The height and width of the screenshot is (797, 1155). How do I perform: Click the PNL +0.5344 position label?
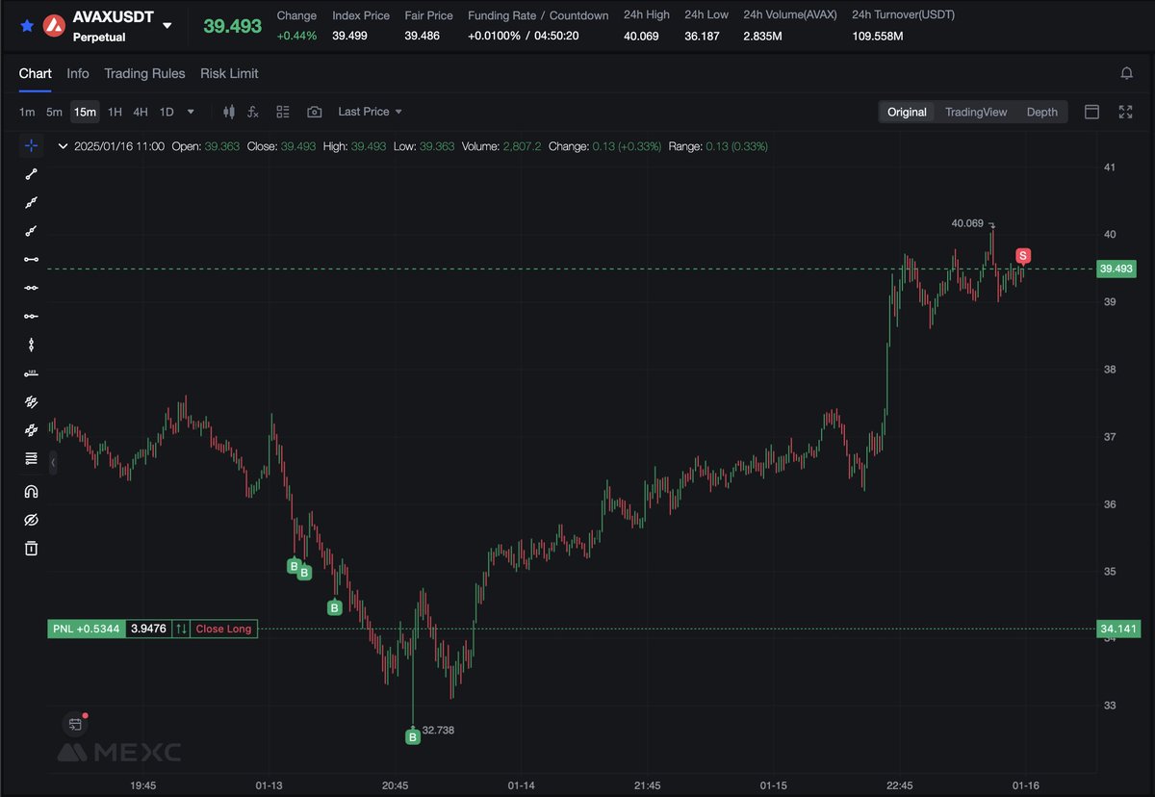pos(87,630)
